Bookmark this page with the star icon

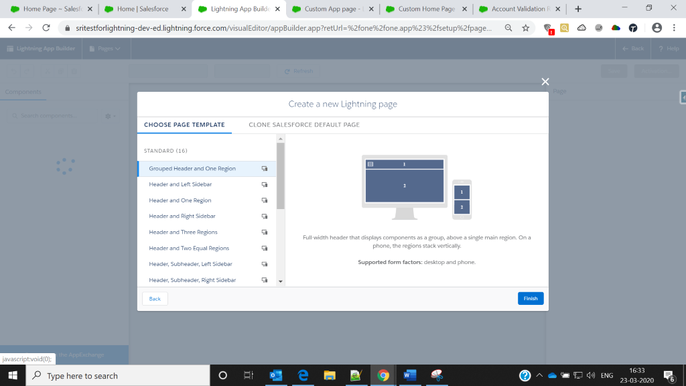pyautogui.click(x=526, y=28)
